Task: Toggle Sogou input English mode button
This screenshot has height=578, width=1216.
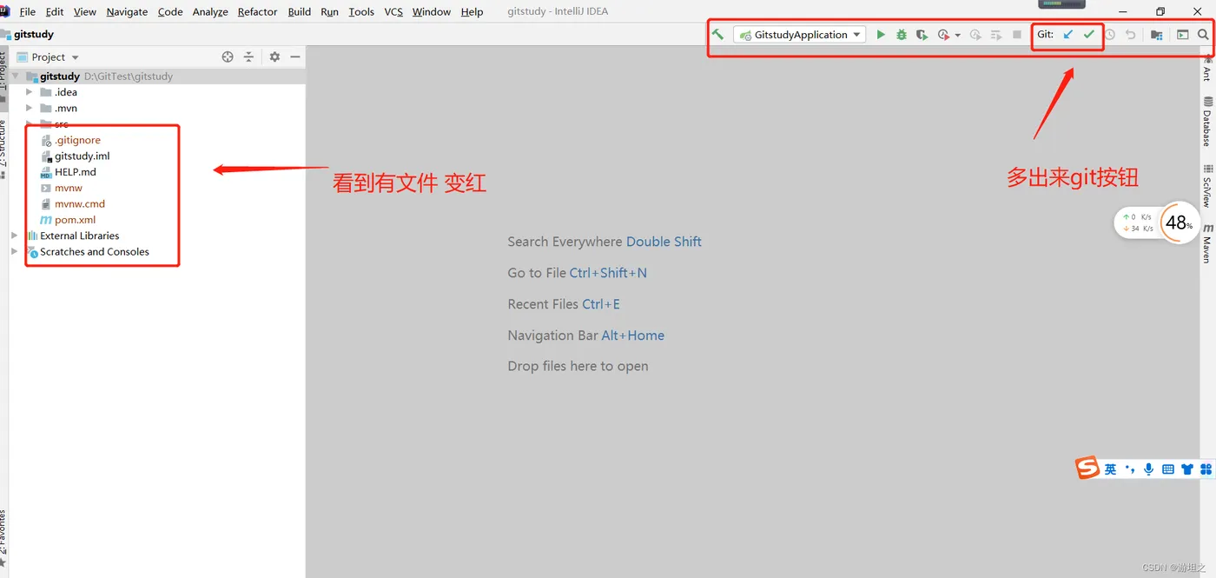Action: tap(1110, 469)
